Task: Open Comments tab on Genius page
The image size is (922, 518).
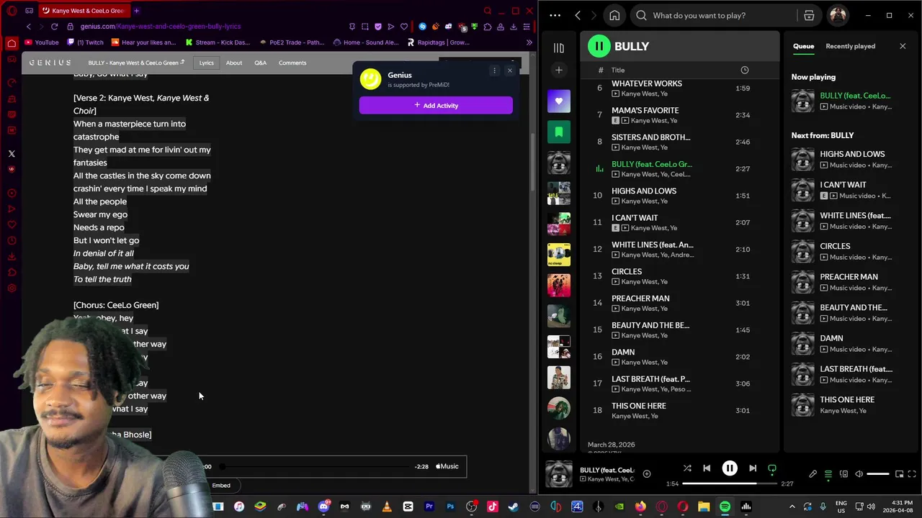Action: pyautogui.click(x=292, y=63)
